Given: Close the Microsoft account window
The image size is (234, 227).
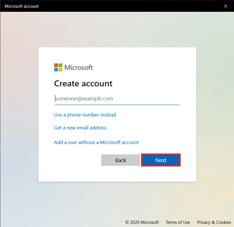Looking at the screenshot, I should click(x=226, y=6).
